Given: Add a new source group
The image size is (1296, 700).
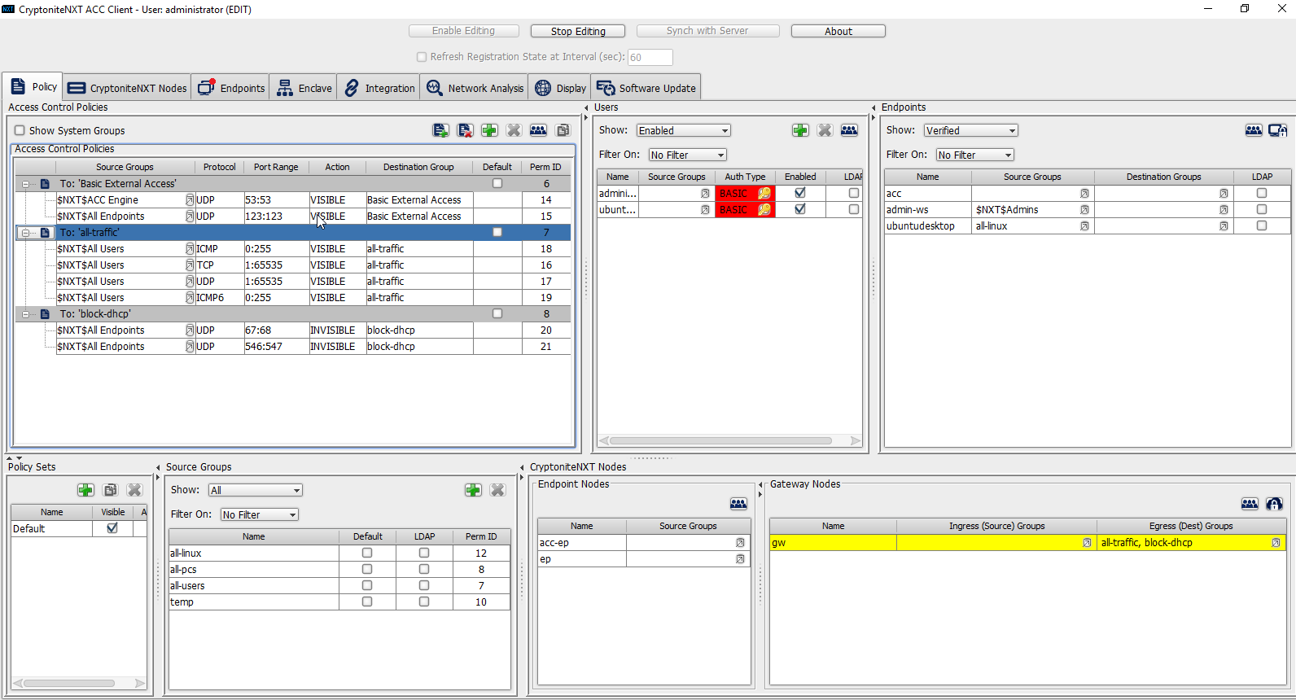Looking at the screenshot, I should [x=473, y=490].
